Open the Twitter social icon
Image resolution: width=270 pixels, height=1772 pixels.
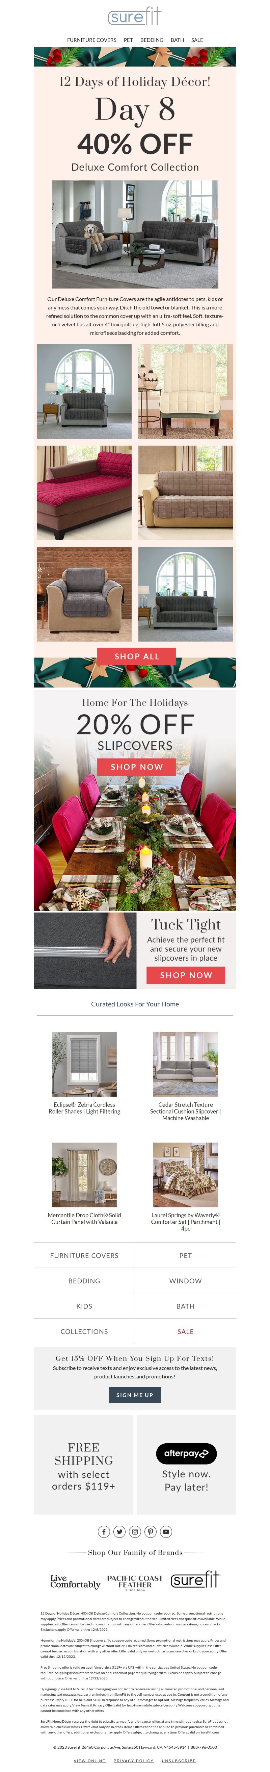tap(119, 1531)
